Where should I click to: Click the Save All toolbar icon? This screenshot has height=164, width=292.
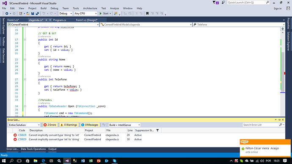click(37, 14)
